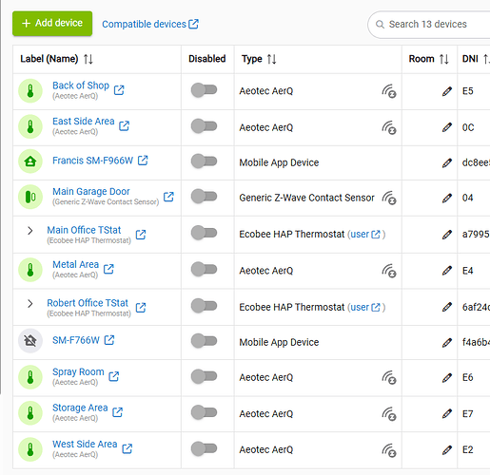Expand Main Office TStat child devices

(30, 231)
